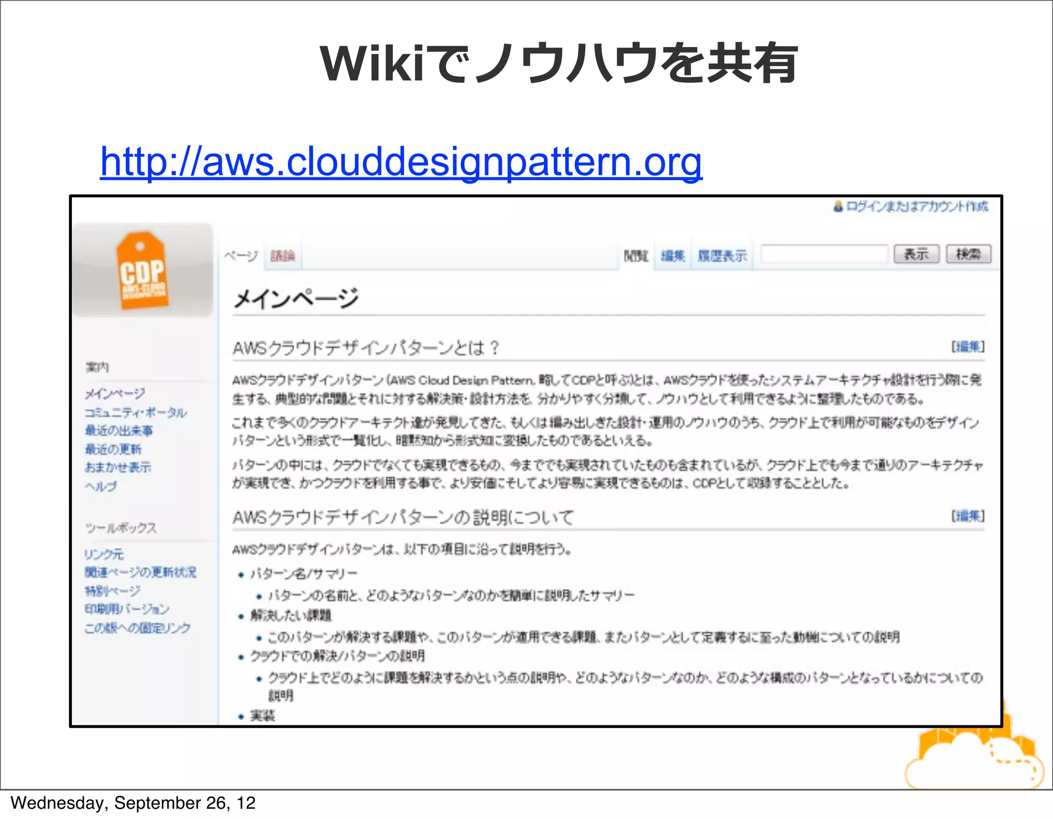Open メインページ sidebar link
The height and width of the screenshot is (819, 1053).
point(115,394)
